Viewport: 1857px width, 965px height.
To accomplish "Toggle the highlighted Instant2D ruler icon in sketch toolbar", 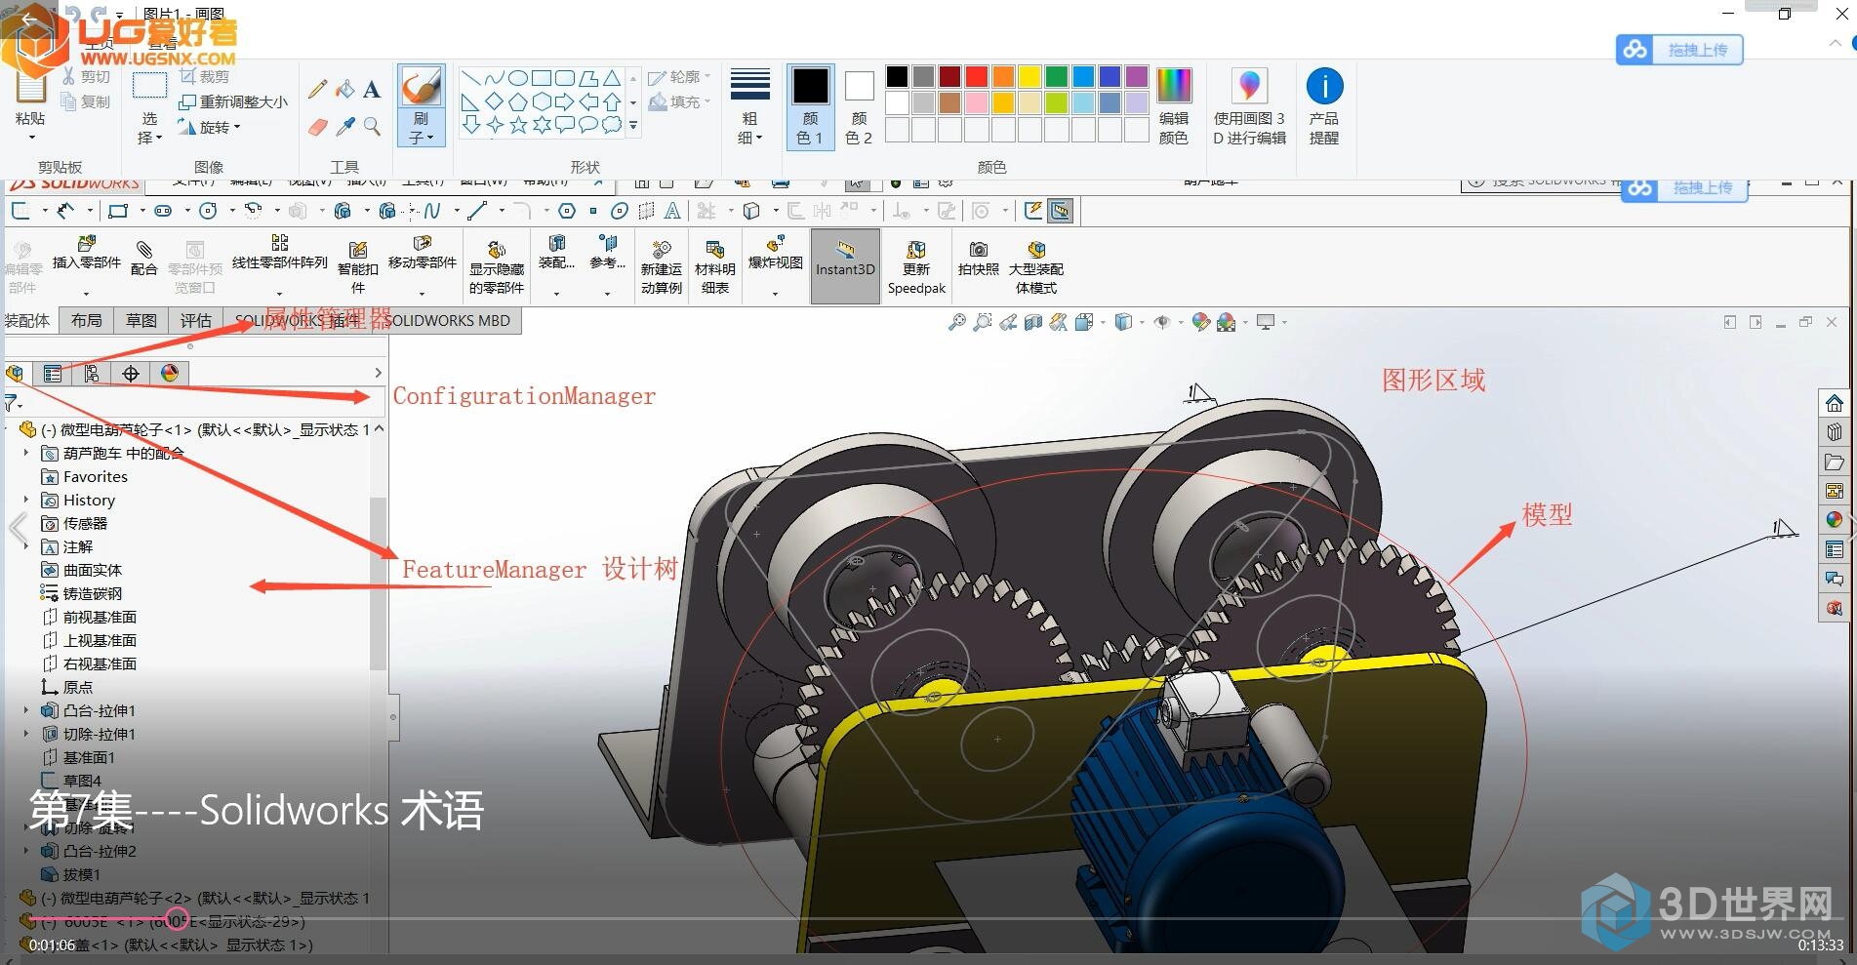I will pyautogui.click(x=1061, y=210).
